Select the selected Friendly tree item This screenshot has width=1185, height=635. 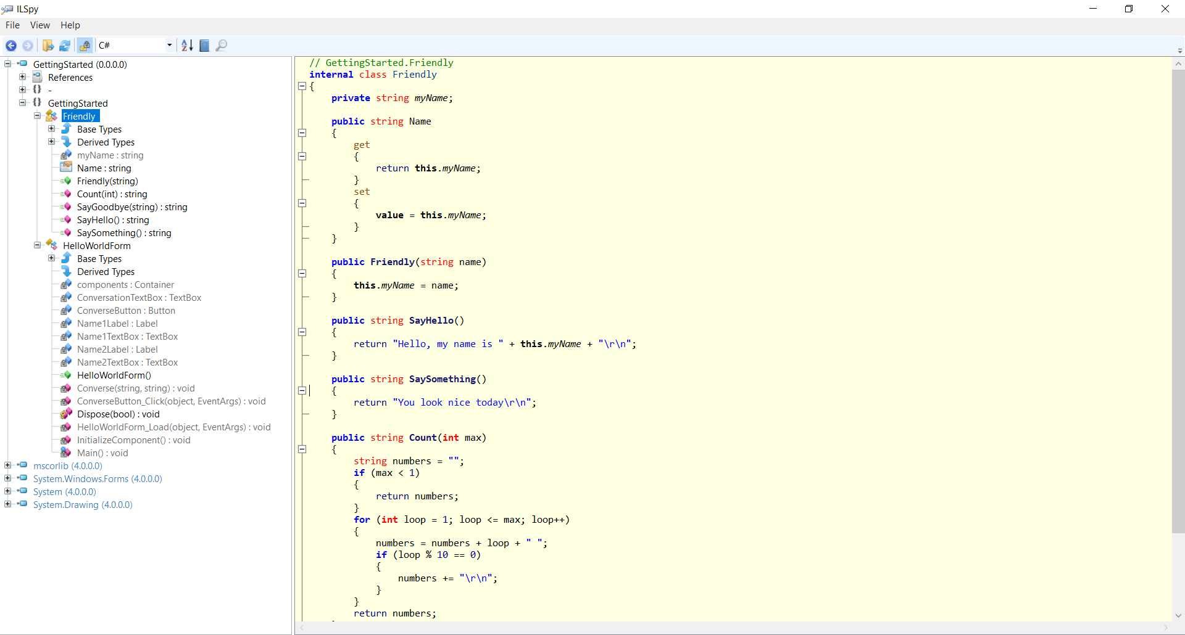(80, 116)
